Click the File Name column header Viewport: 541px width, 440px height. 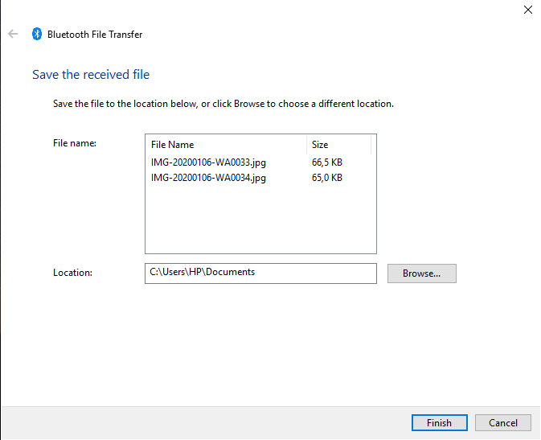coord(226,145)
